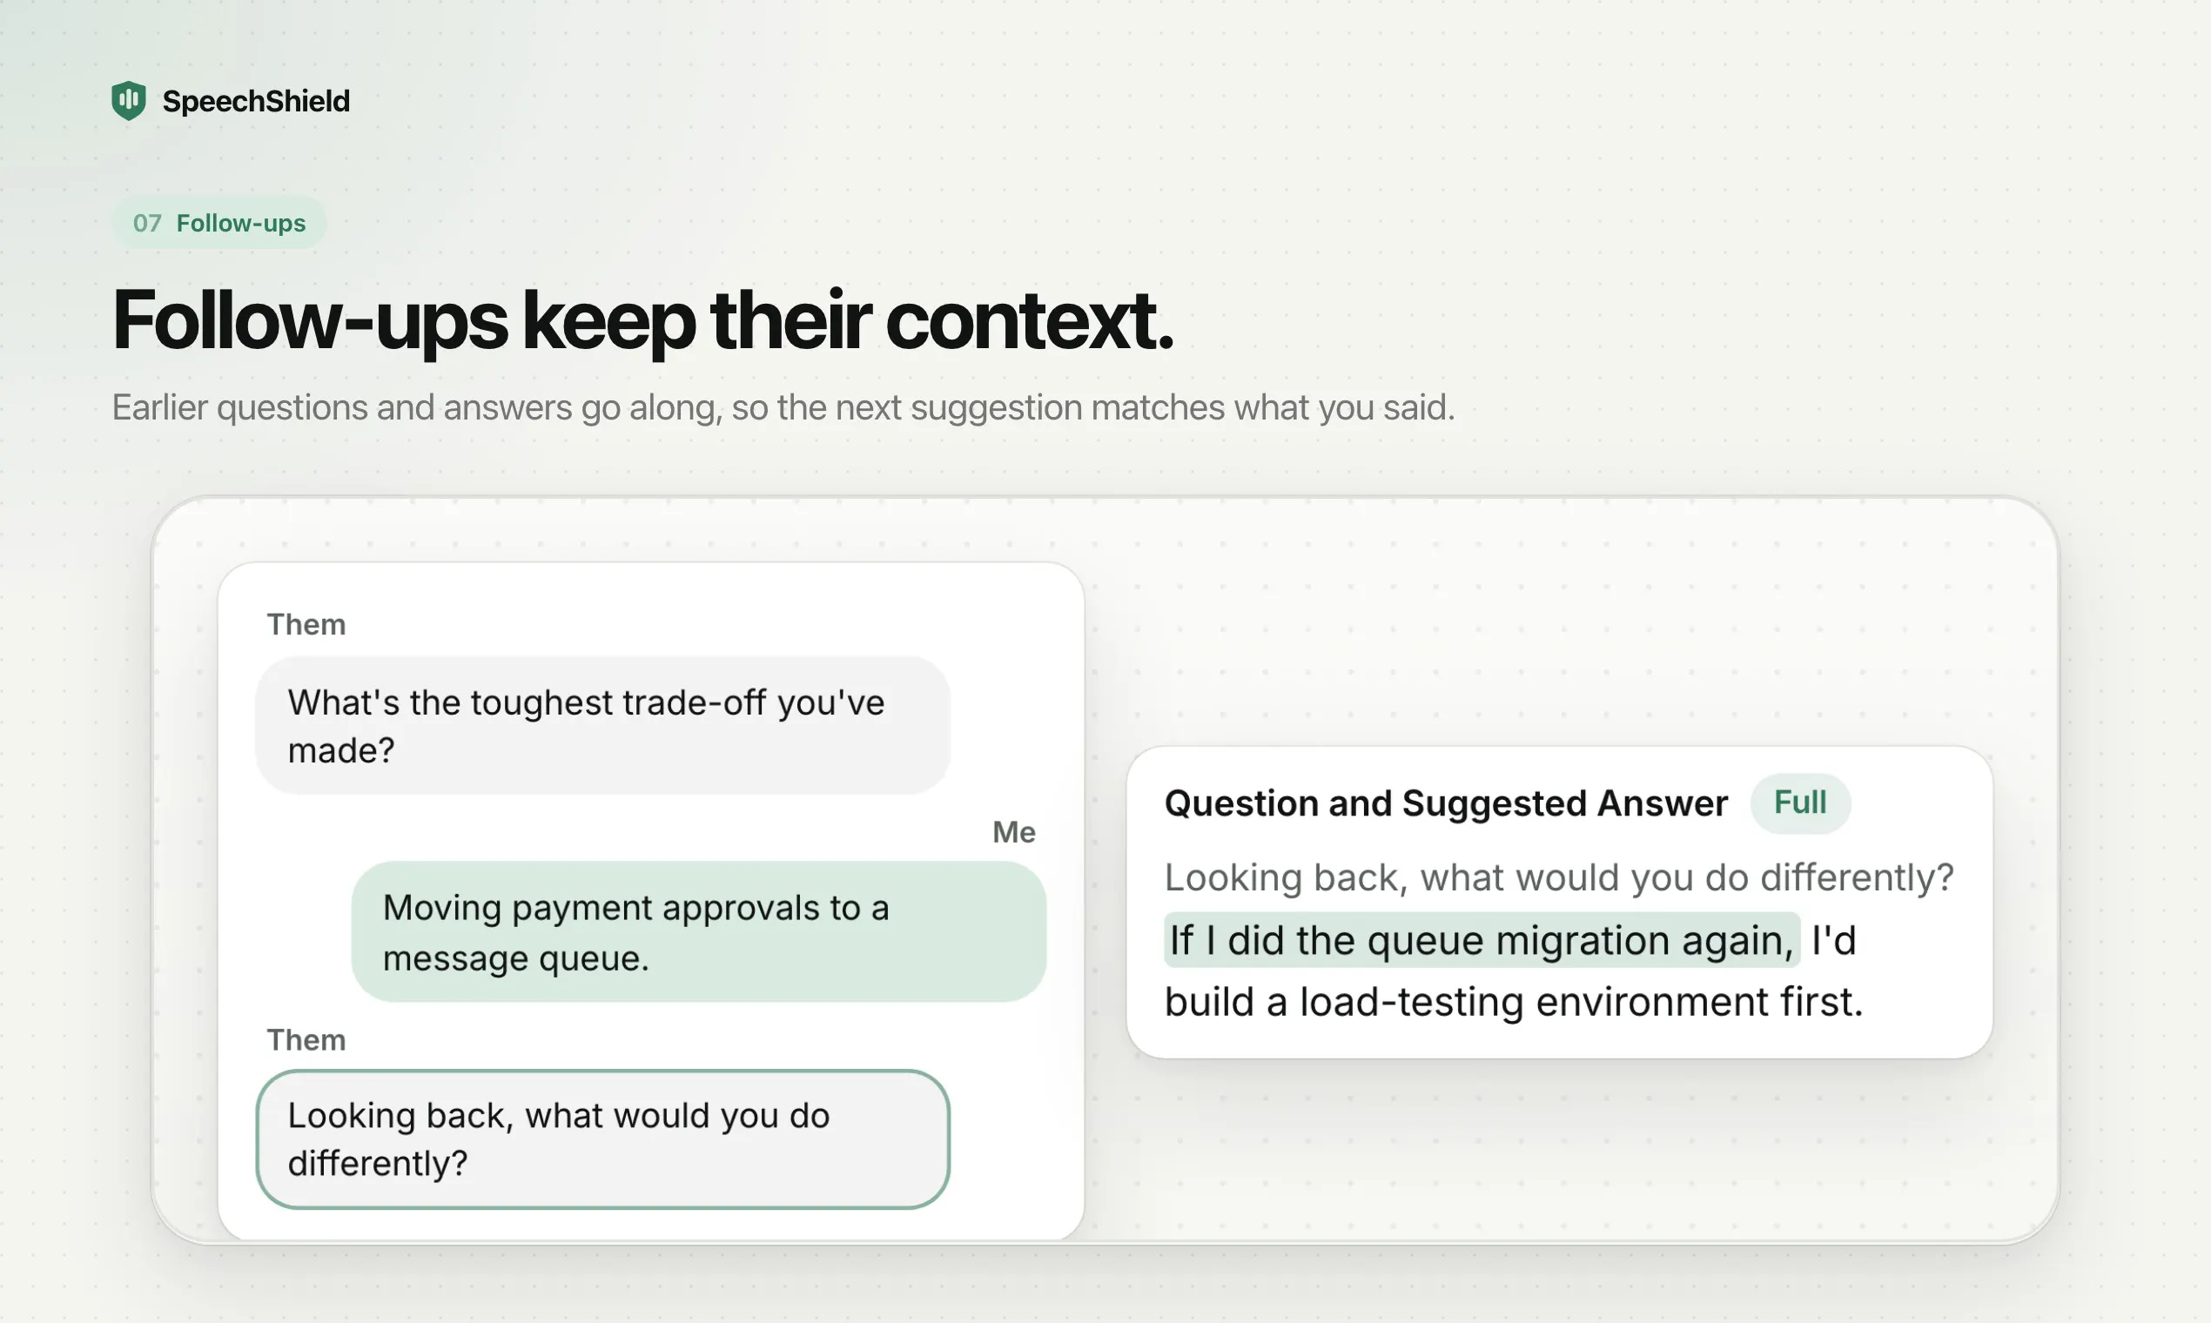Click the I'd text after highlighted phrase
Viewport: 2211px width, 1323px height.
click(1834, 941)
